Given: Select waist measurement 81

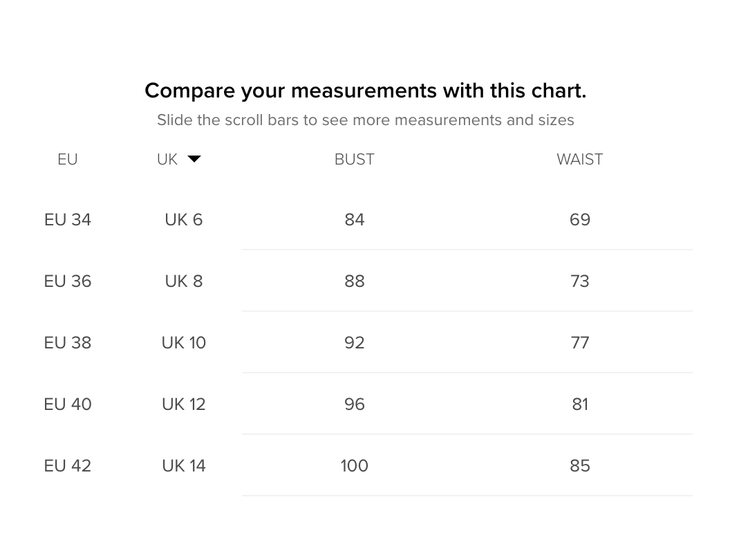Looking at the screenshot, I should point(579,404).
